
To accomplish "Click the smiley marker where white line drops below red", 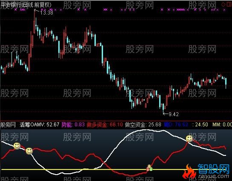I will (29, 151).
